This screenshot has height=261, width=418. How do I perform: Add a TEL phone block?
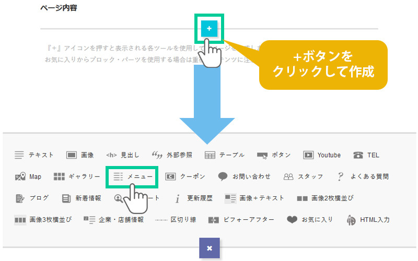(x=366, y=155)
